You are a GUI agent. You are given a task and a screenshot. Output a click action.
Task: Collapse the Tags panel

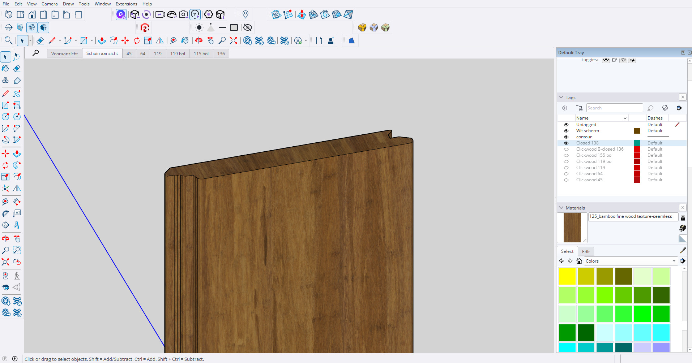561,97
